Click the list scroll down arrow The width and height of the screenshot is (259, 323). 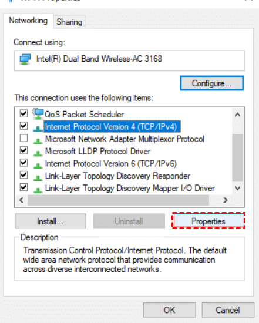(238, 188)
